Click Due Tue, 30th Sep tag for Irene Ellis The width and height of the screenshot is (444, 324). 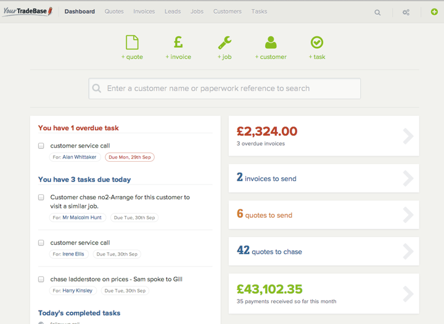click(x=117, y=254)
